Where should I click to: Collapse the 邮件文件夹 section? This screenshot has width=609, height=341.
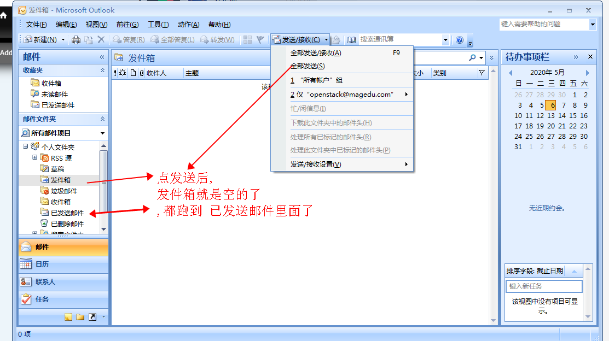tap(102, 119)
